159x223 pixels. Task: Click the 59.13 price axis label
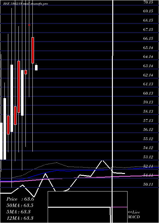148,102
